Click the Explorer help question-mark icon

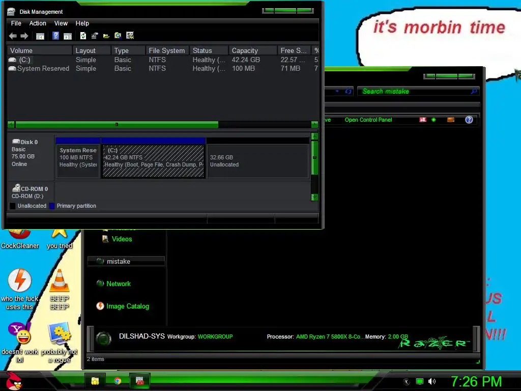[469, 120]
